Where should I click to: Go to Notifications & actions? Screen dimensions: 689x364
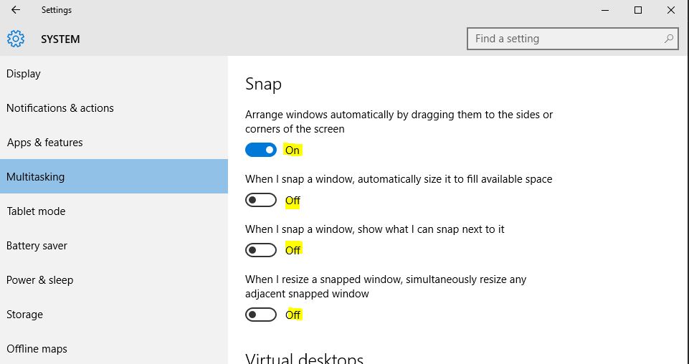[60, 108]
